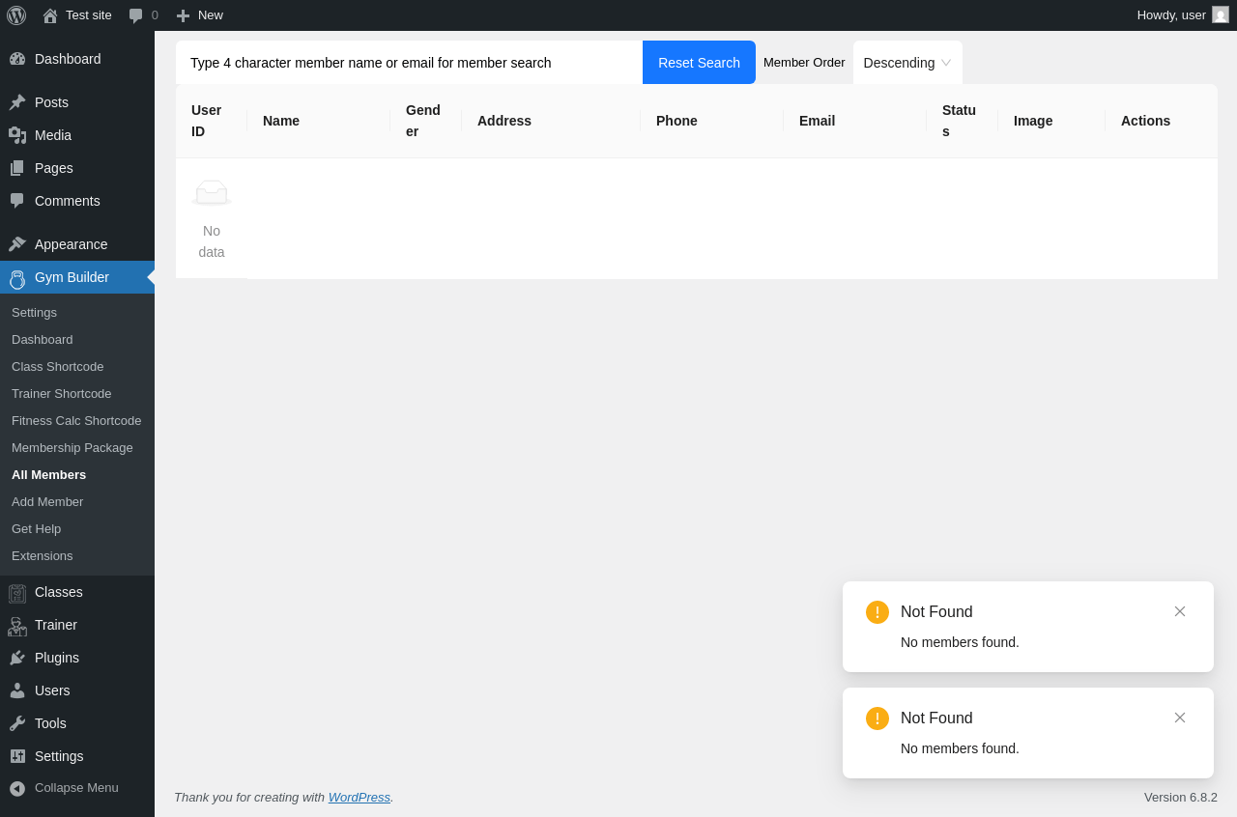Image resolution: width=1237 pixels, height=817 pixels.
Task: Click the Gender column header
Action: (x=426, y=121)
